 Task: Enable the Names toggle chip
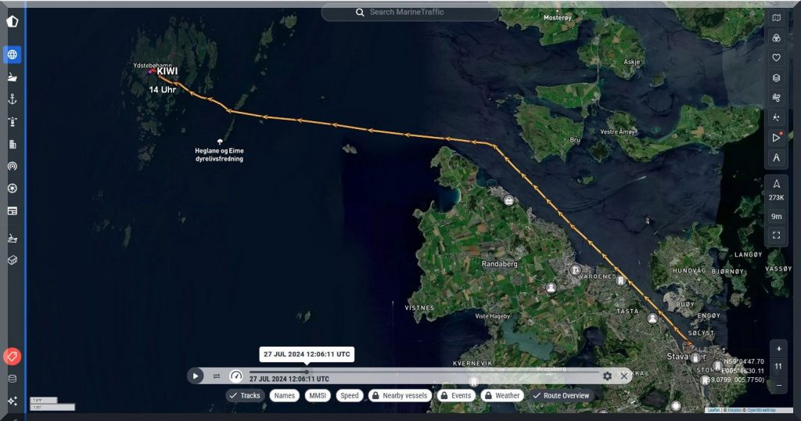pyautogui.click(x=285, y=396)
